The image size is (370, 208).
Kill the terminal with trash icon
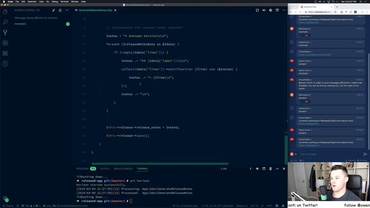pyautogui.click(x=271, y=169)
